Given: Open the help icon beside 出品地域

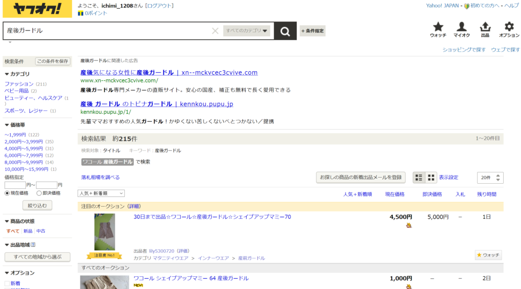Looking at the screenshot, I should (33, 245).
